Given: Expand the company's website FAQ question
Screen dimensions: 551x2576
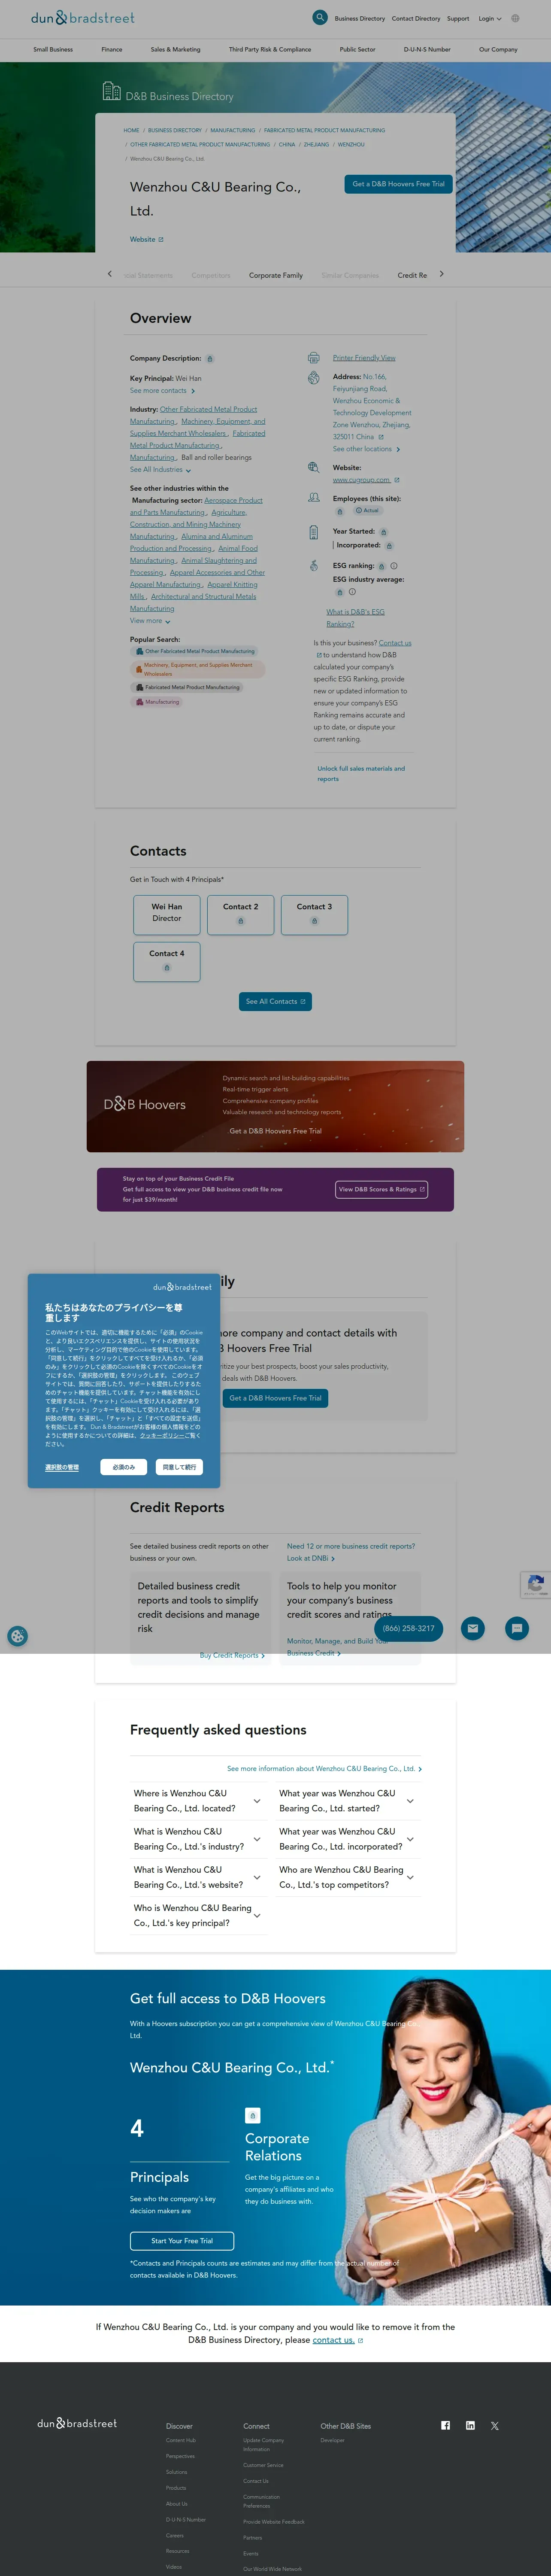Looking at the screenshot, I should pyautogui.click(x=198, y=1876).
